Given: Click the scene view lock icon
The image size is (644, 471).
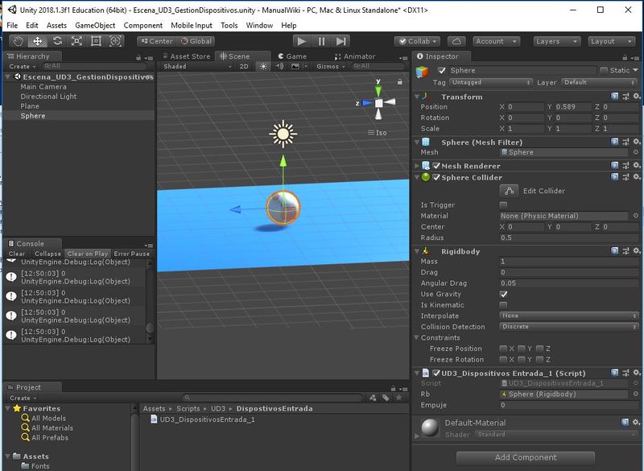Looking at the screenshot, I should click(399, 81).
